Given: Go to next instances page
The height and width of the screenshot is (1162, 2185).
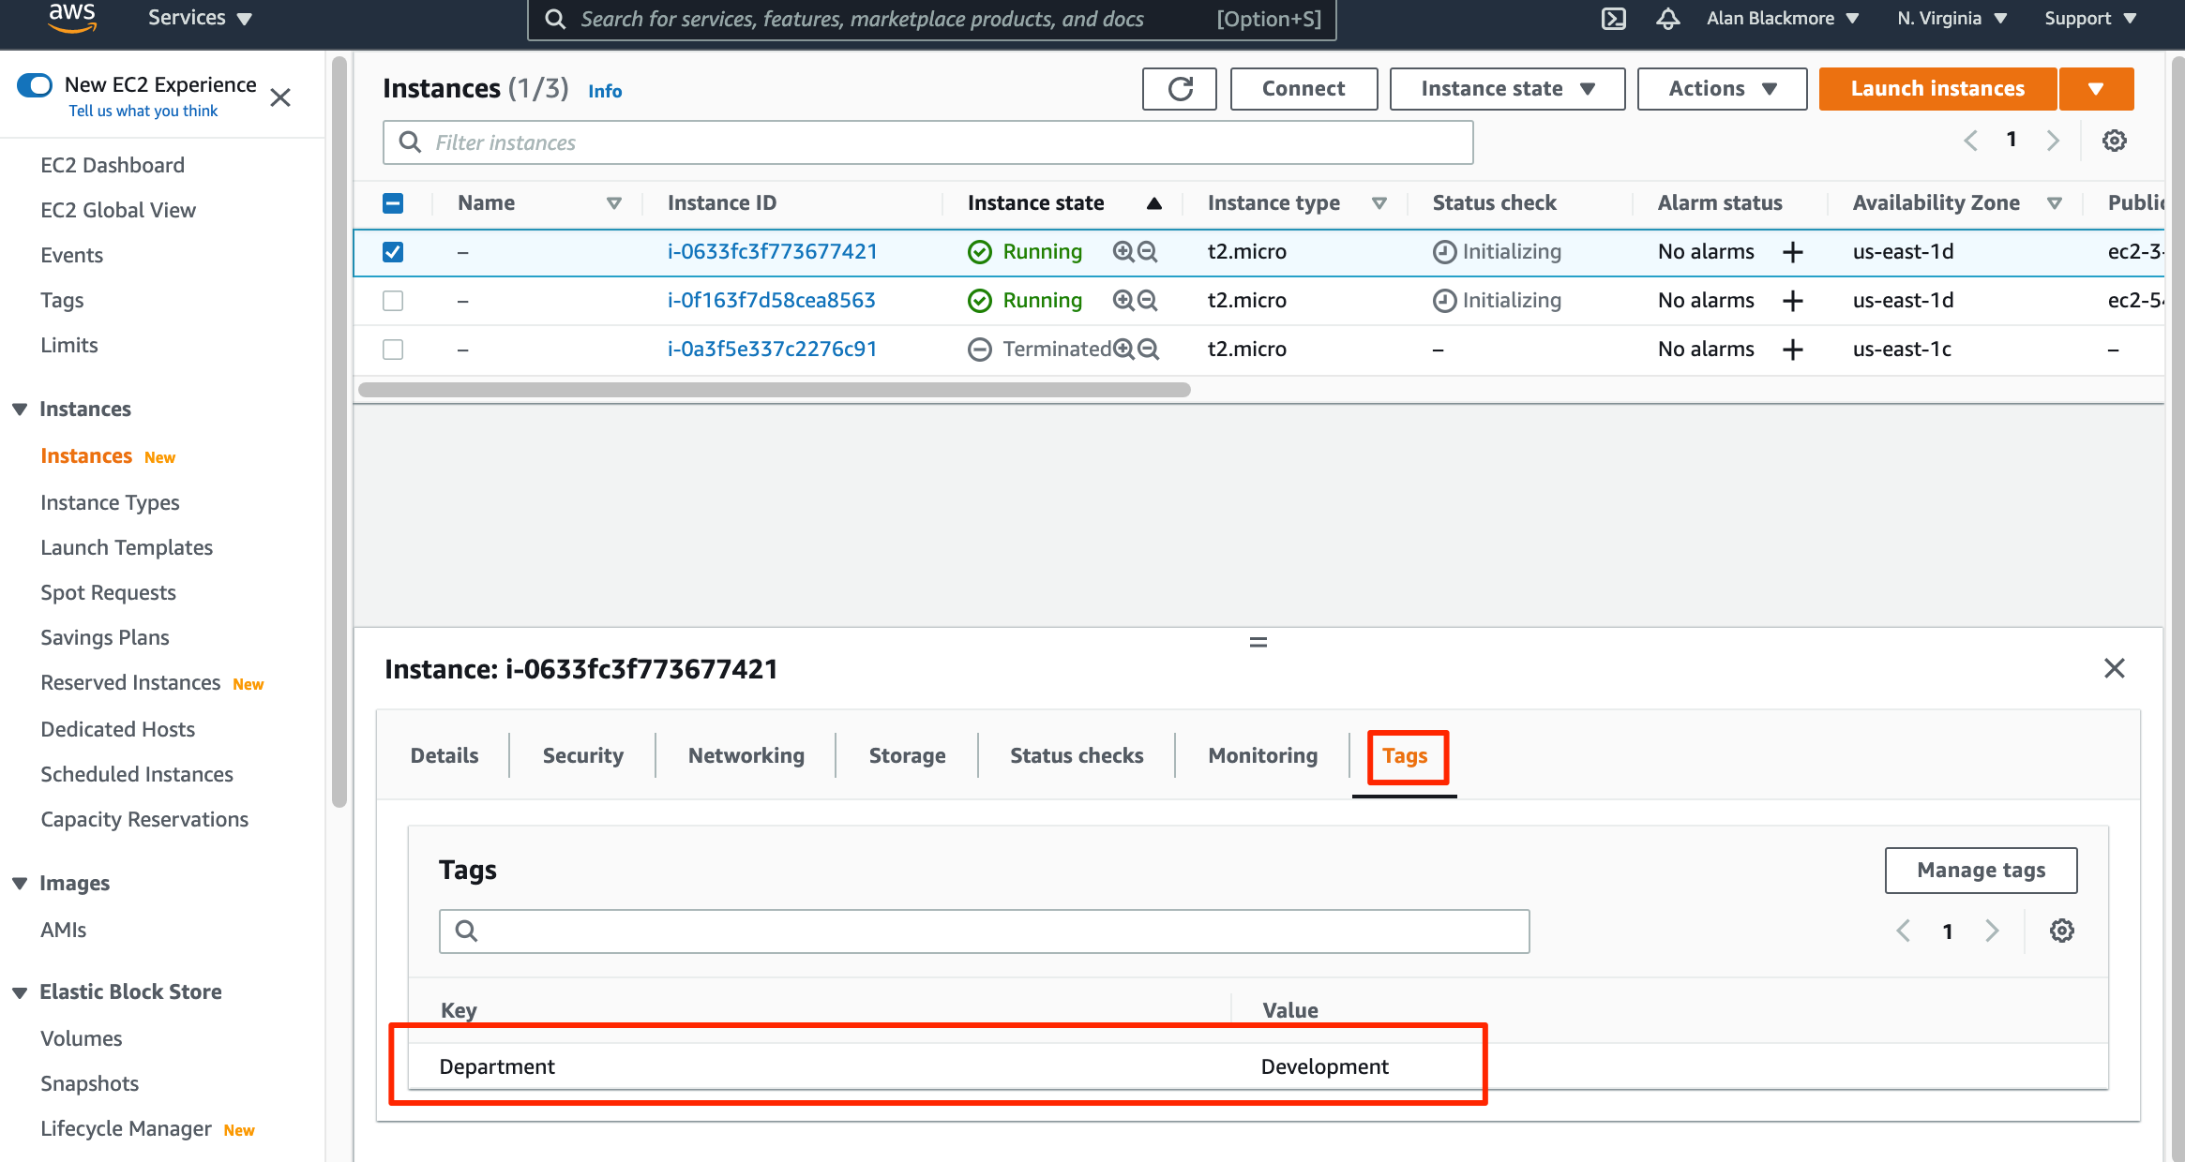Looking at the screenshot, I should pos(2053,141).
